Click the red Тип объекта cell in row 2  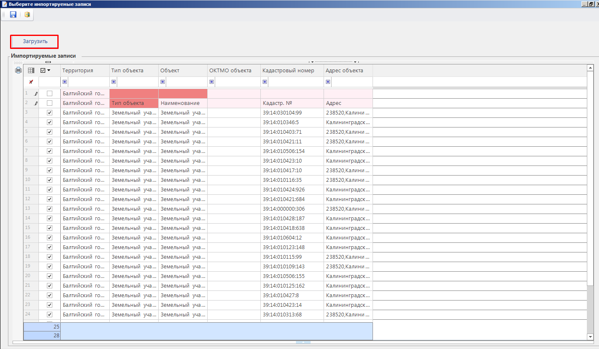(134, 103)
